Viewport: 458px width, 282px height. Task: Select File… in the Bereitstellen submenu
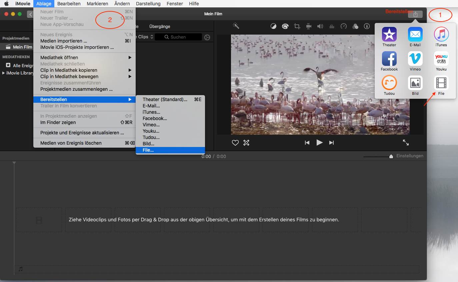coord(170,150)
